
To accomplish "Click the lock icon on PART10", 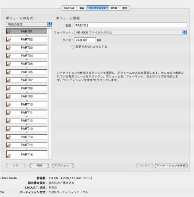I will point(9,105).
